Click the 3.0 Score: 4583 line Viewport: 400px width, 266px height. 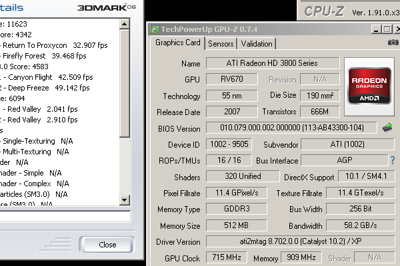point(24,66)
